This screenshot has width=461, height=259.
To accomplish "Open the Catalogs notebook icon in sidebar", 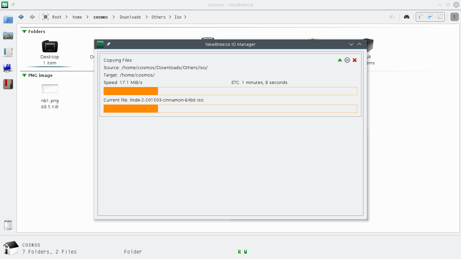I will click(x=8, y=52).
